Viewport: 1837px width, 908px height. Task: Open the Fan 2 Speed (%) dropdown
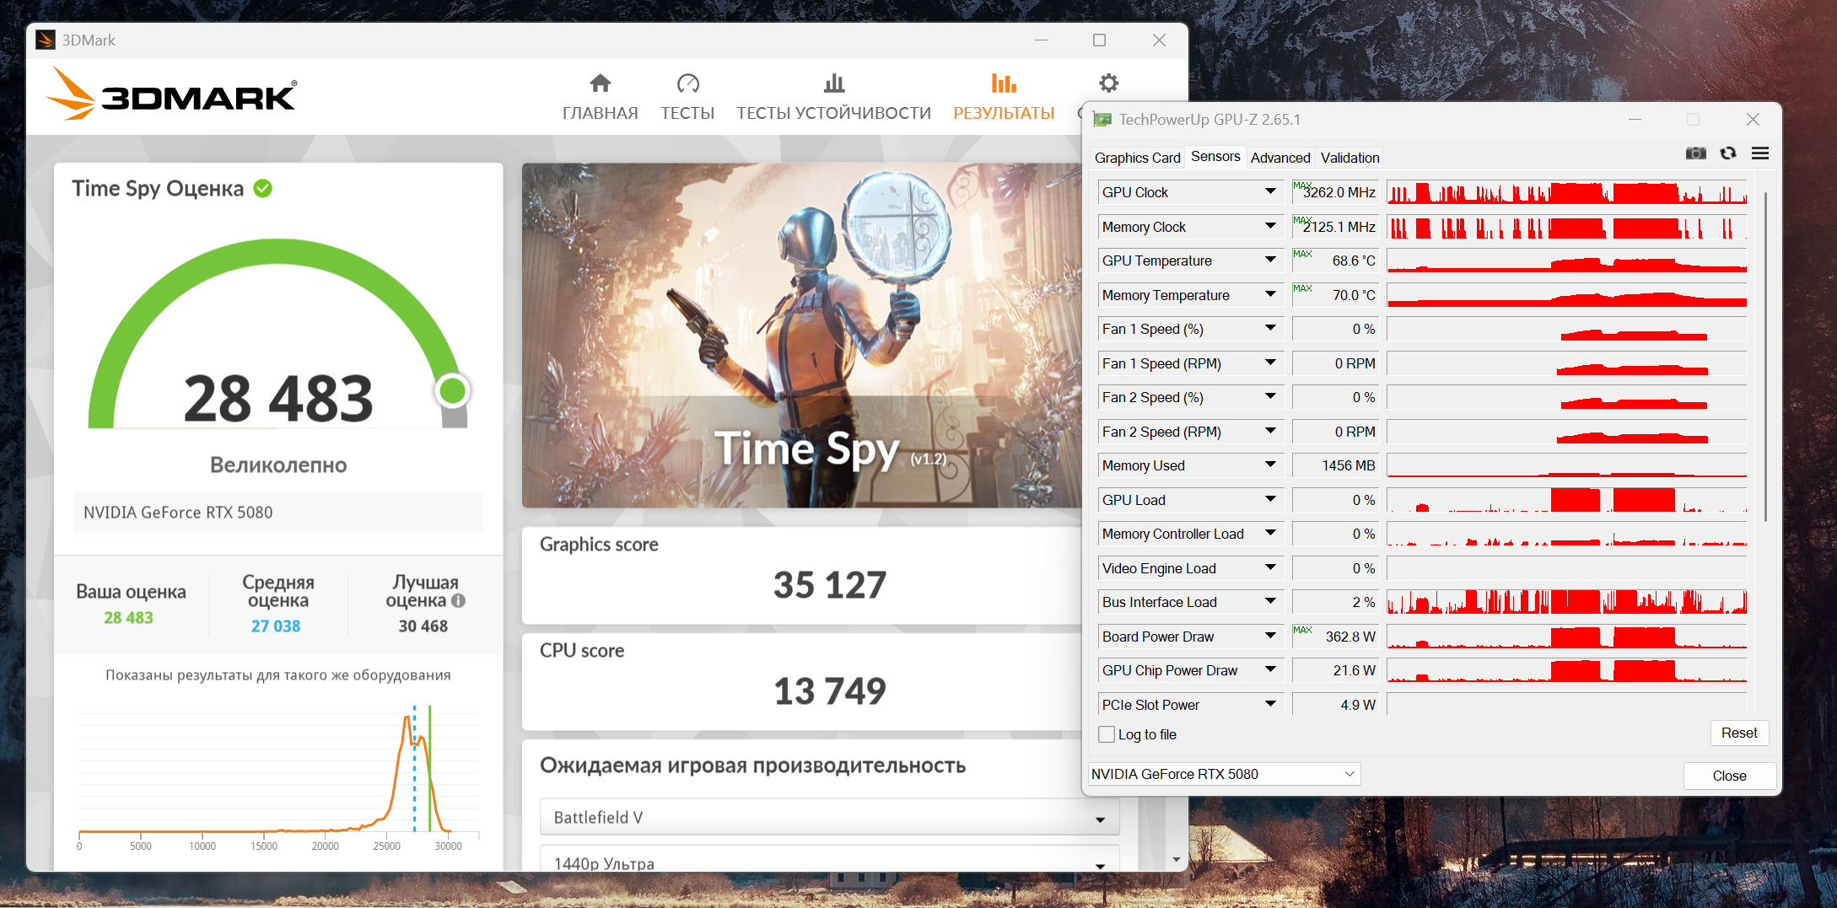point(1270,397)
